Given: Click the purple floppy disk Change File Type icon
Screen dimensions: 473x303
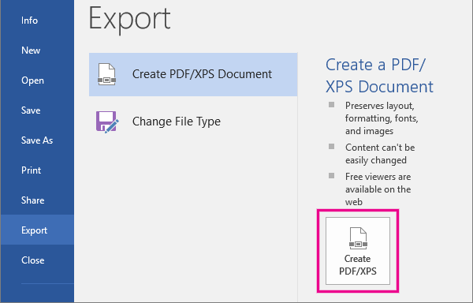Looking at the screenshot, I should click(x=107, y=122).
